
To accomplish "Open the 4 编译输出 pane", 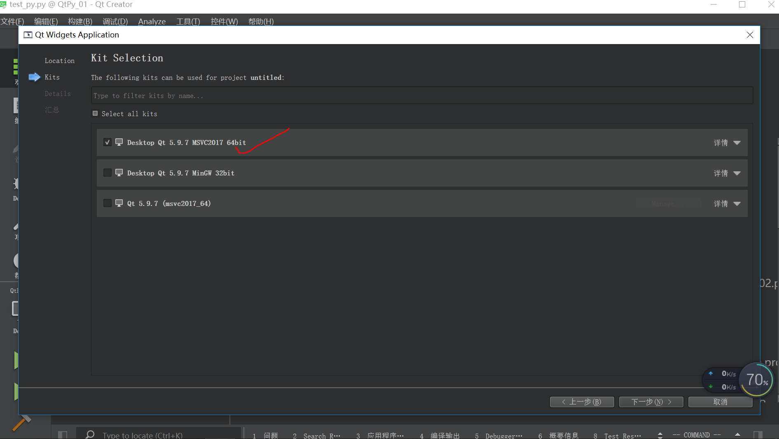I will coord(440,435).
